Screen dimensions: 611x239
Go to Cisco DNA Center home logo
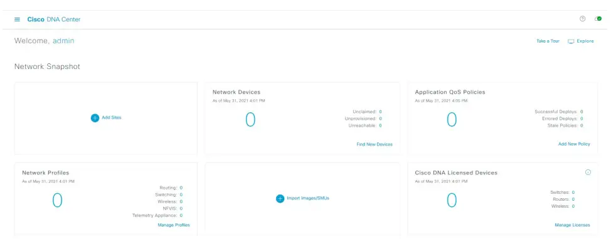click(x=54, y=19)
